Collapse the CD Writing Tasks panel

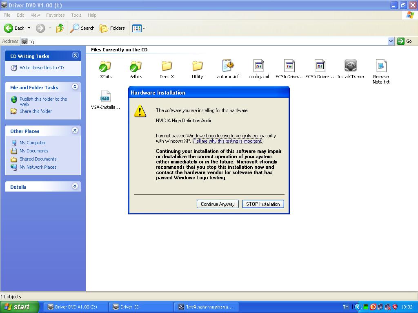click(x=75, y=55)
